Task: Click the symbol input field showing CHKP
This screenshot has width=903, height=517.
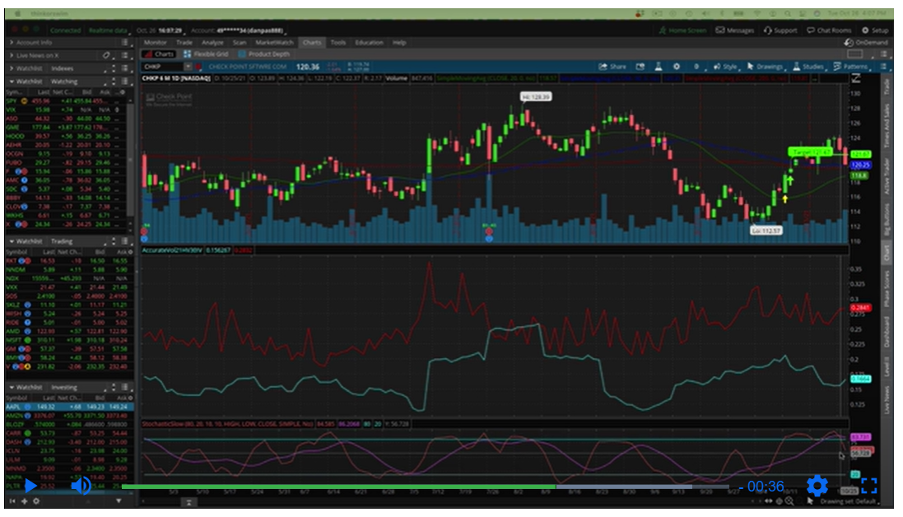Action: pos(162,67)
